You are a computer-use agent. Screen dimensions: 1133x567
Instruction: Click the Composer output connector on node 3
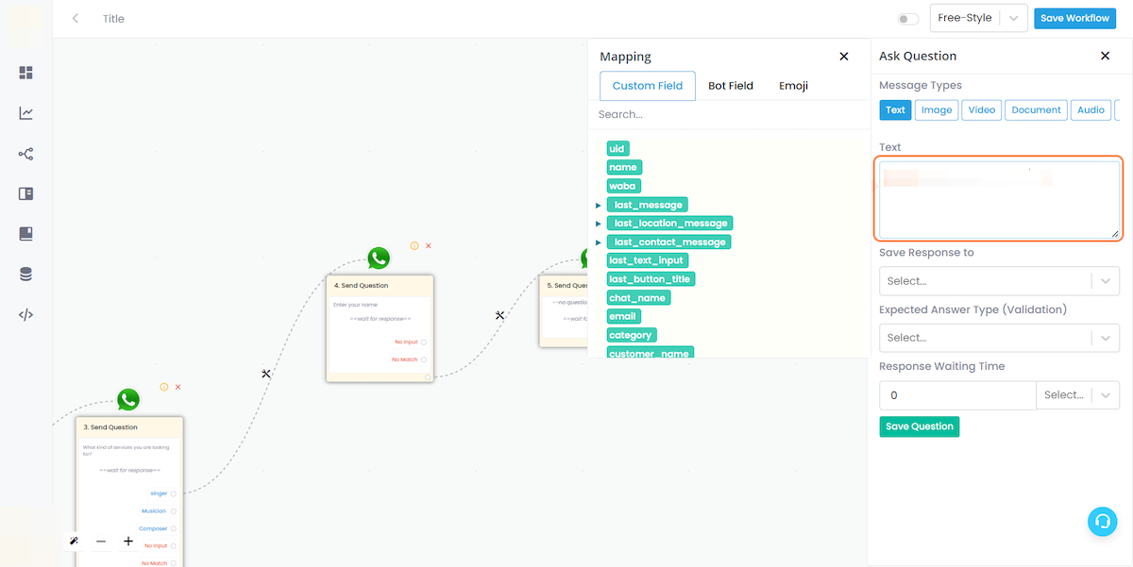click(174, 528)
